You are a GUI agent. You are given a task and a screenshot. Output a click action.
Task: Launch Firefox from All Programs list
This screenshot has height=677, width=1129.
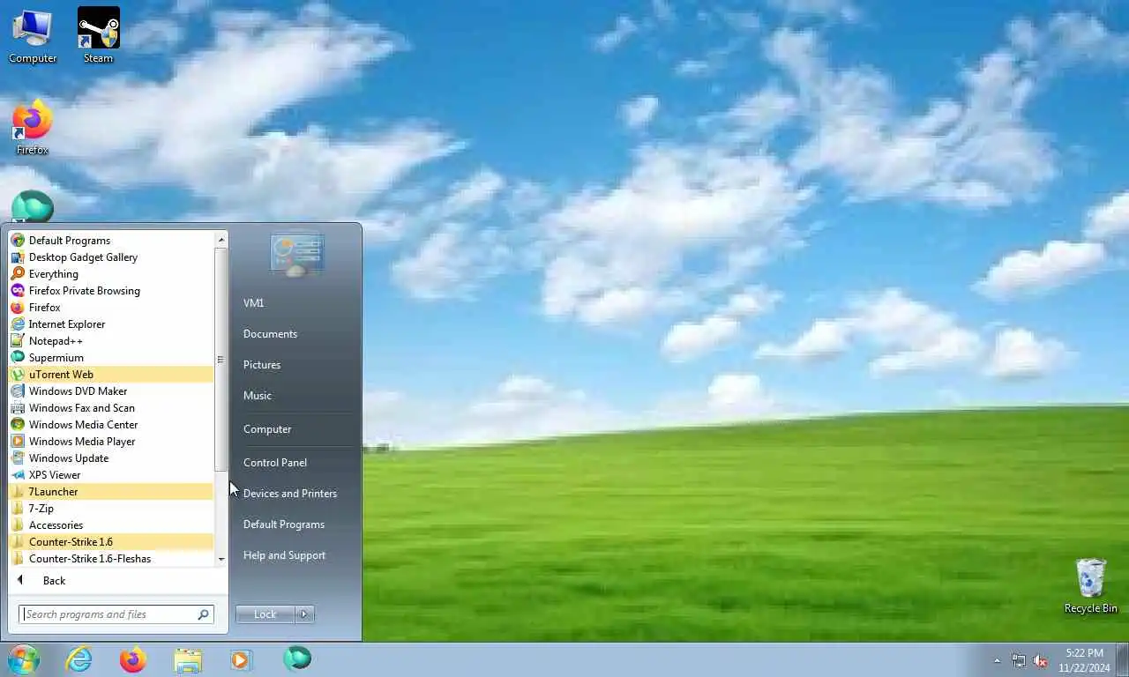click(111, 307)
